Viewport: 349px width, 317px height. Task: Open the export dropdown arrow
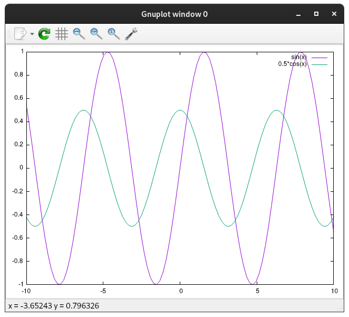pos(32,34)
